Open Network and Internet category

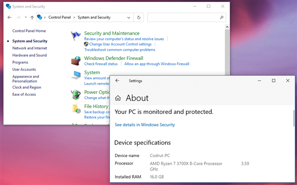pos(29,48)
